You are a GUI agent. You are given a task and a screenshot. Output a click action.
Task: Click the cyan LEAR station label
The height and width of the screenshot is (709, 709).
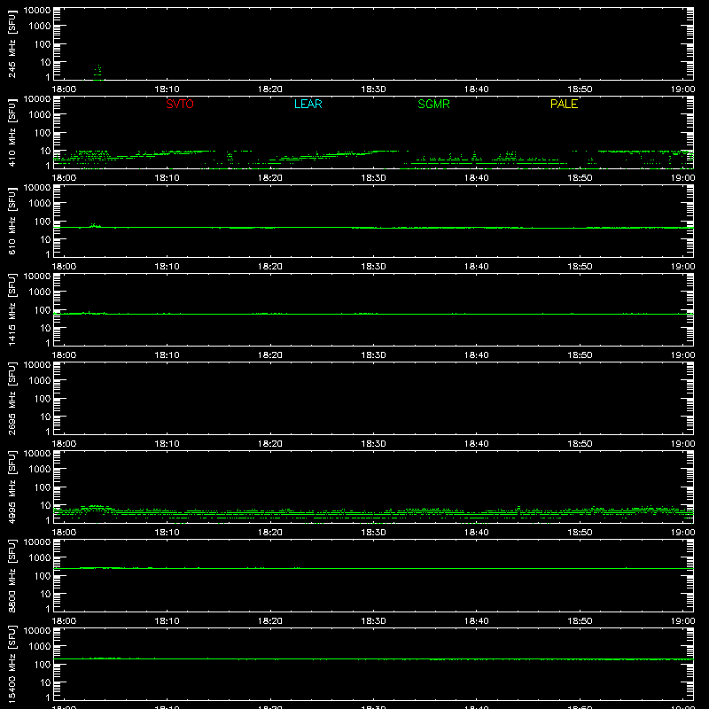308,104
